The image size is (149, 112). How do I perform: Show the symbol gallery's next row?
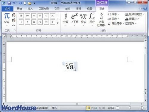[x=58, y=19]
